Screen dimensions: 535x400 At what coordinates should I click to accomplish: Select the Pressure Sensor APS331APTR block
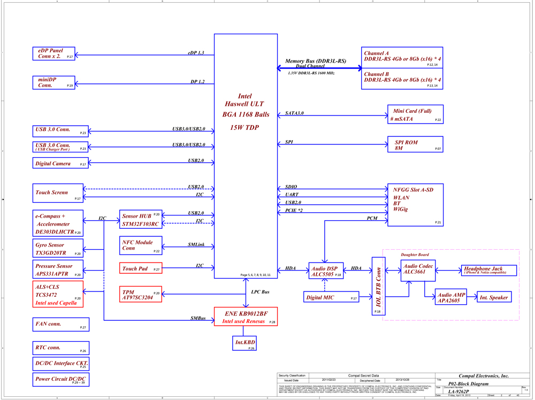coord(58,270)
